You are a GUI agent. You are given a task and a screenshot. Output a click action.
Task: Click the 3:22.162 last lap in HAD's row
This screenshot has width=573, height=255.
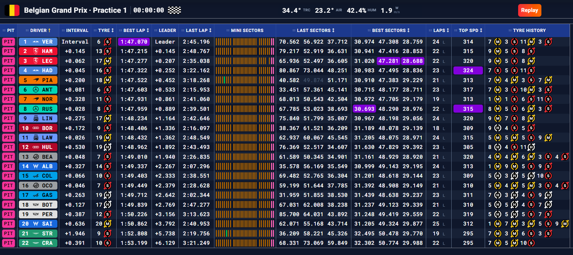coord(196,70)
